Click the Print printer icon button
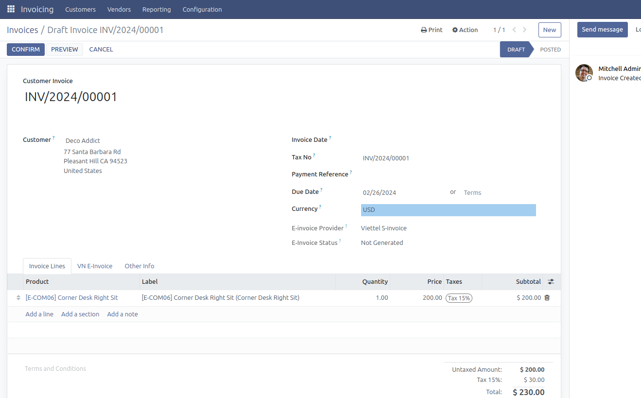Viewport: 641px width, 398px height. (x=432, y=30)
